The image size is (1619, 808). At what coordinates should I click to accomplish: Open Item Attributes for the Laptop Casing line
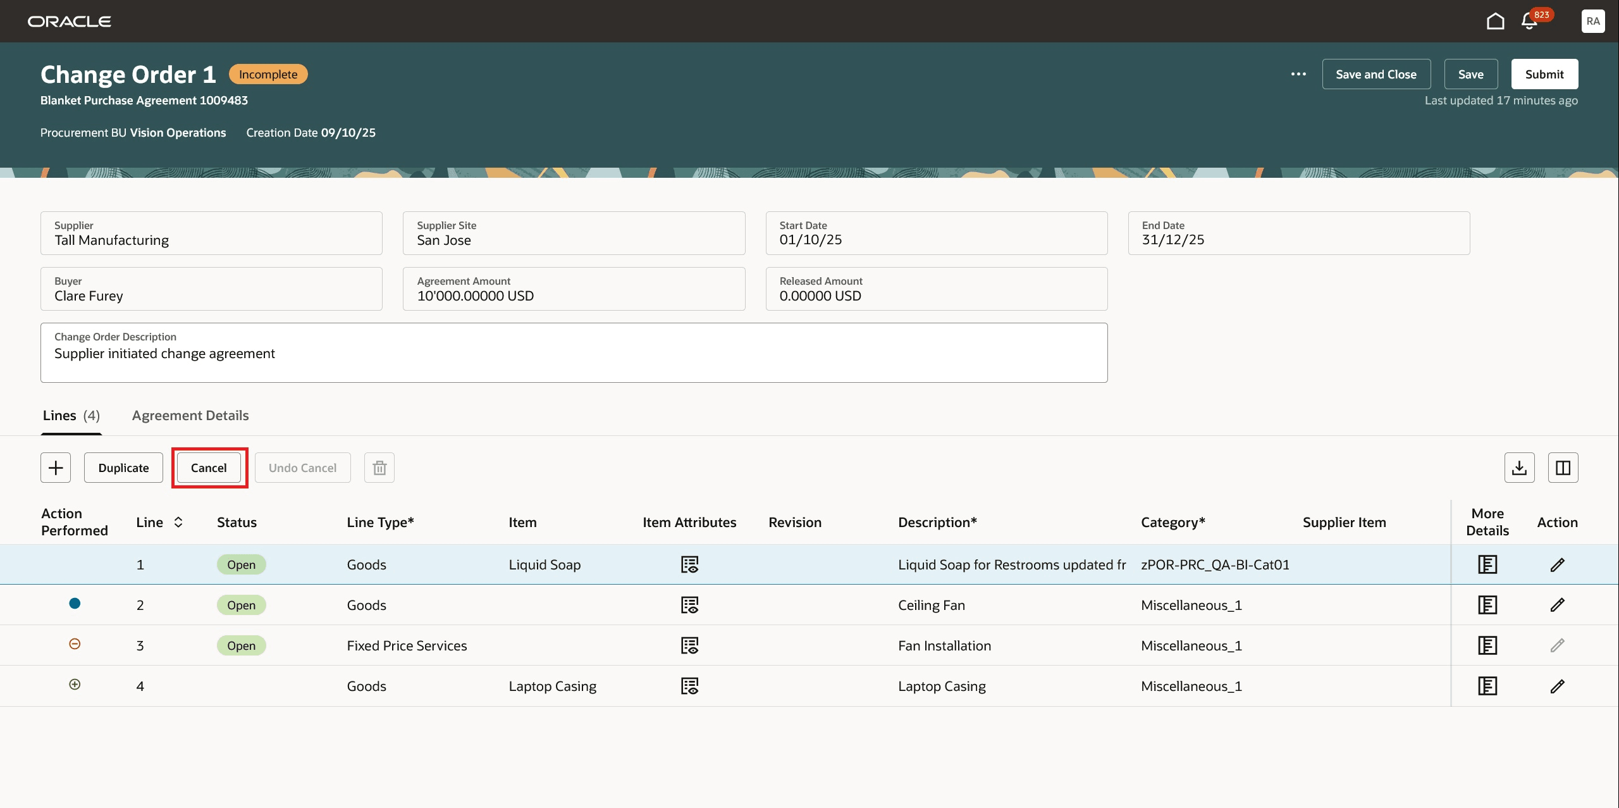[690, 685]
